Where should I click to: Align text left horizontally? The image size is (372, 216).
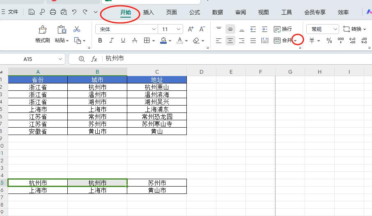(218, 40)
